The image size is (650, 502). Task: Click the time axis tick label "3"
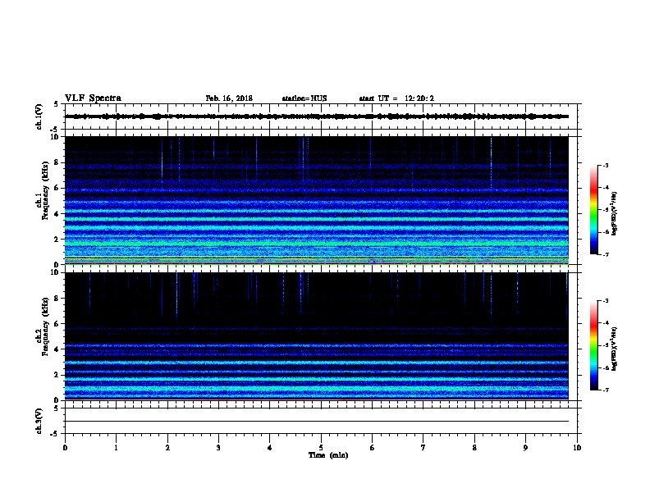pyautogui.click(x=218, y=448)
